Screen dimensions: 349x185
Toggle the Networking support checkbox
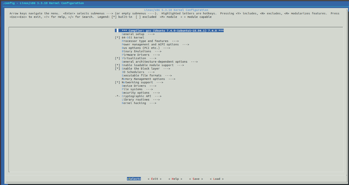117,82
